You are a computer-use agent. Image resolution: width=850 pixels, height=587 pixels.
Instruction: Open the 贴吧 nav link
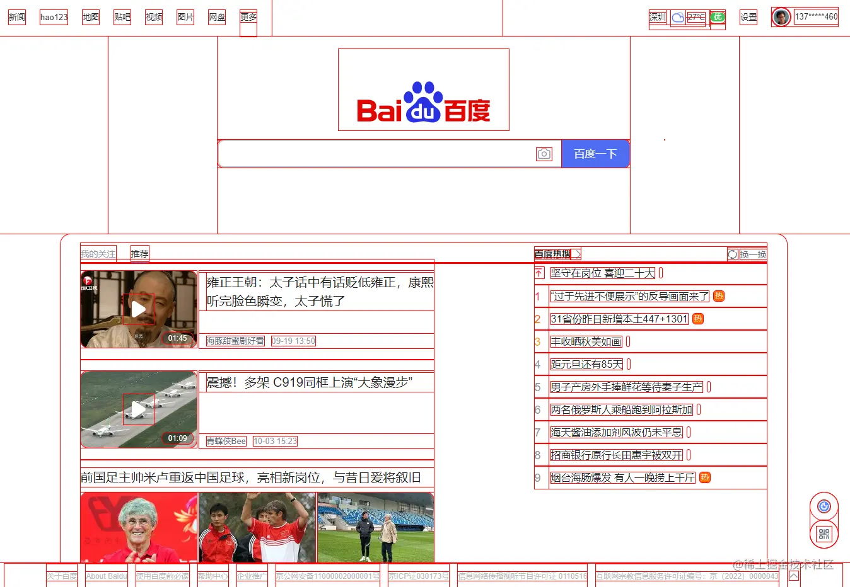(122, 17)
